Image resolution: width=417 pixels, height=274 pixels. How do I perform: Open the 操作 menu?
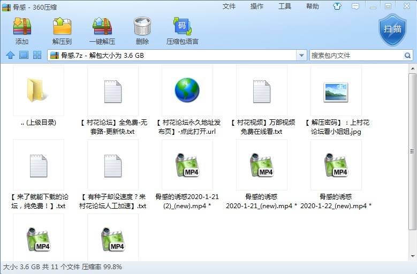[x=257, y=6]
